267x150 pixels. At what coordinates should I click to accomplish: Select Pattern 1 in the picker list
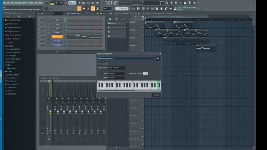coord(117,23)
